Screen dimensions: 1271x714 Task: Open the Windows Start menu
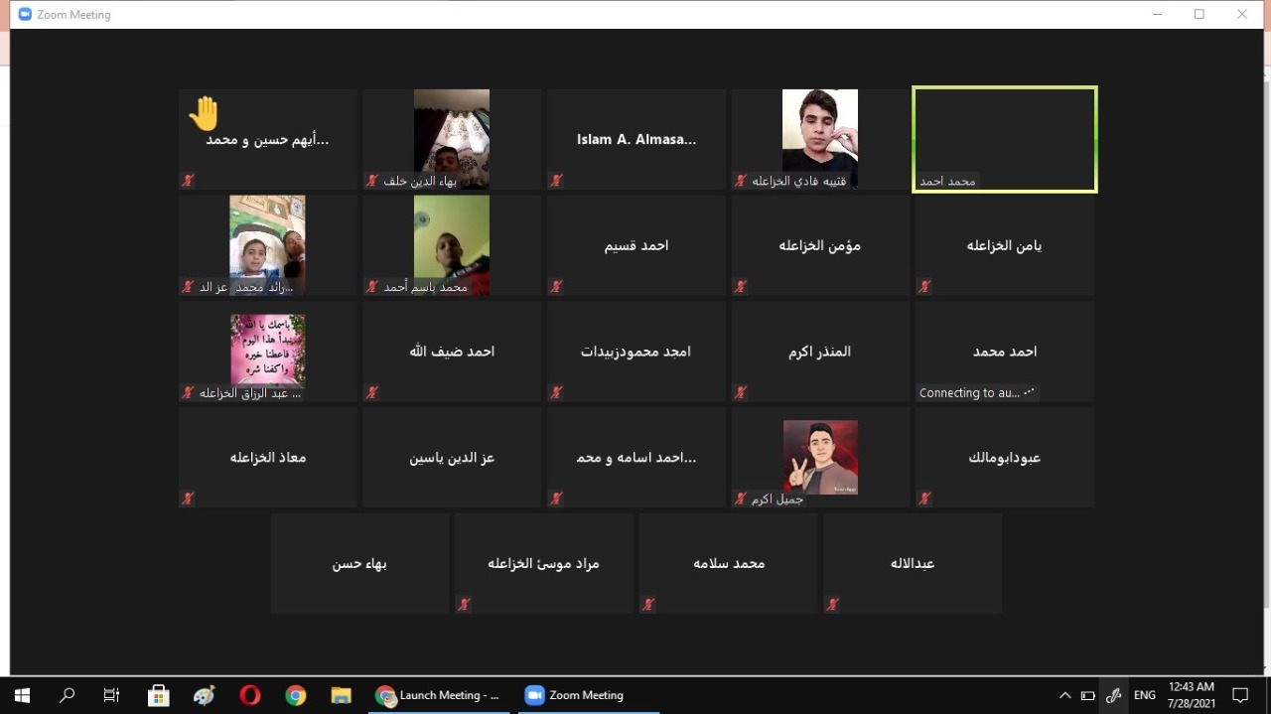tap(22, 695)
